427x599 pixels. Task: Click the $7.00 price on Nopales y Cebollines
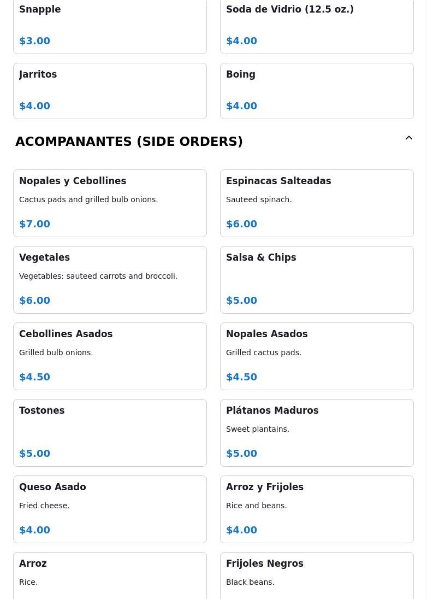(x=34, y=224)
